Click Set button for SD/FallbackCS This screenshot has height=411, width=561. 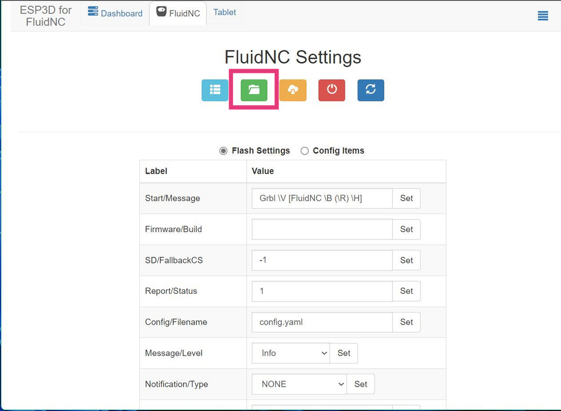coord(406,260)
